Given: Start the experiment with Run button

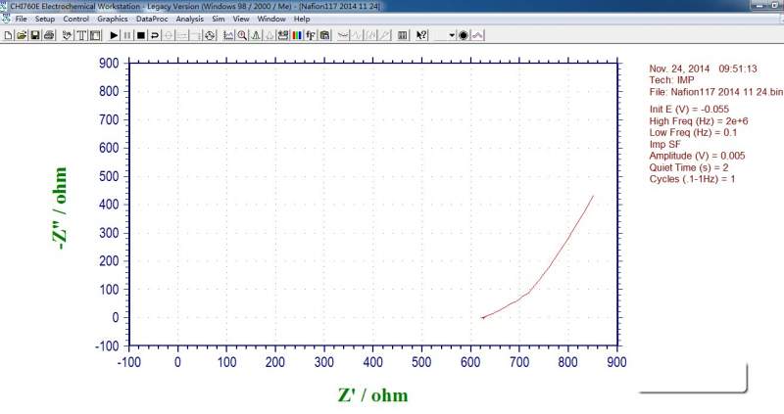Looking at the screenshot, I should (x=114, y=35).
